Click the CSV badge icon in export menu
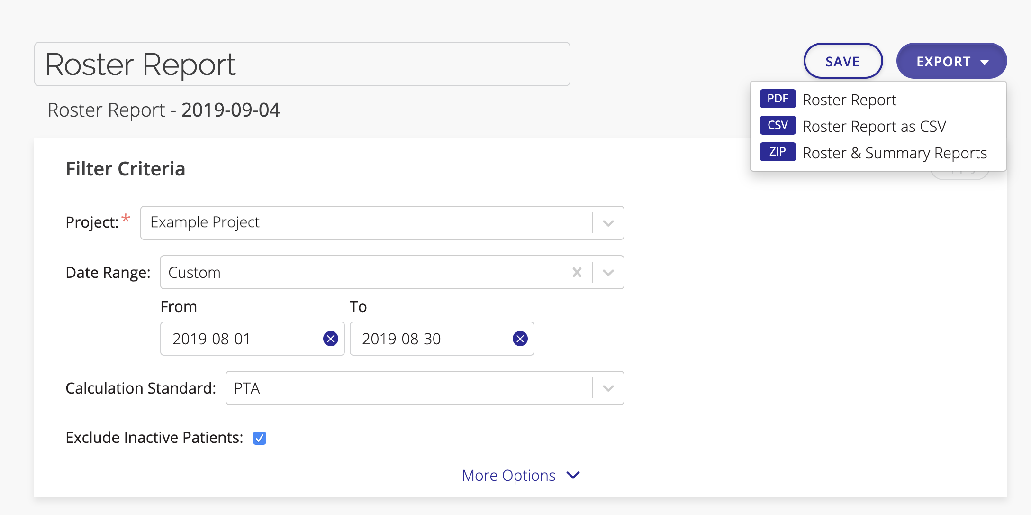The height and width of the screenshot is (515, 1031). pos(778,125)
